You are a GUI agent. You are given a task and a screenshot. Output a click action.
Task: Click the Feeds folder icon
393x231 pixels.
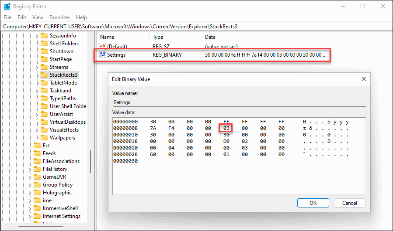(x=37, y=153)
